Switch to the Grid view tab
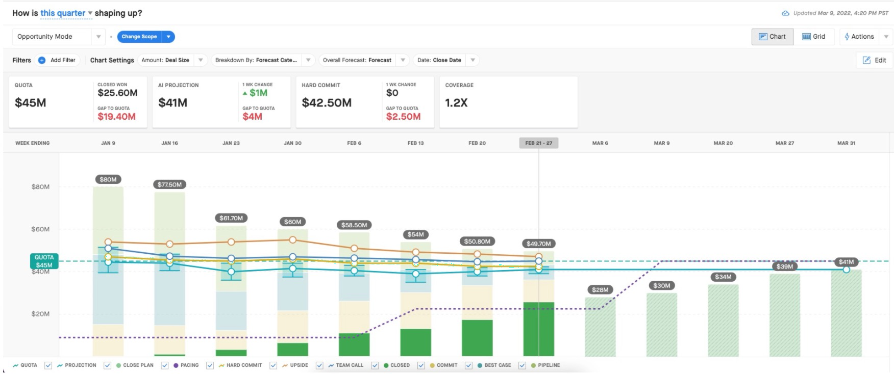894x374 pixels. click(x=814, y=37)
